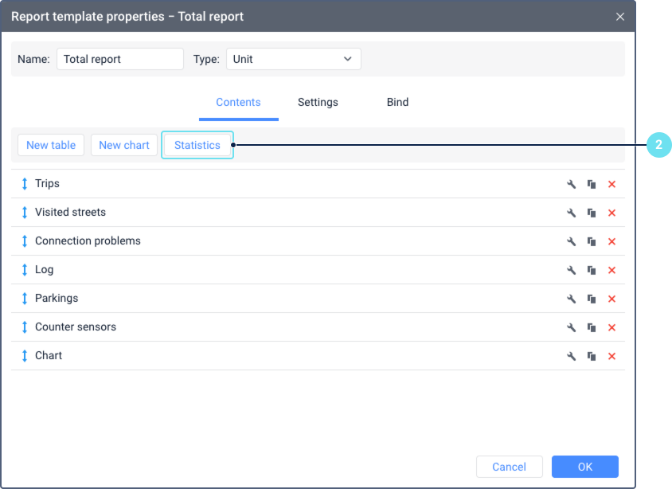Select the Contents tab

click(x=238, y=103)
